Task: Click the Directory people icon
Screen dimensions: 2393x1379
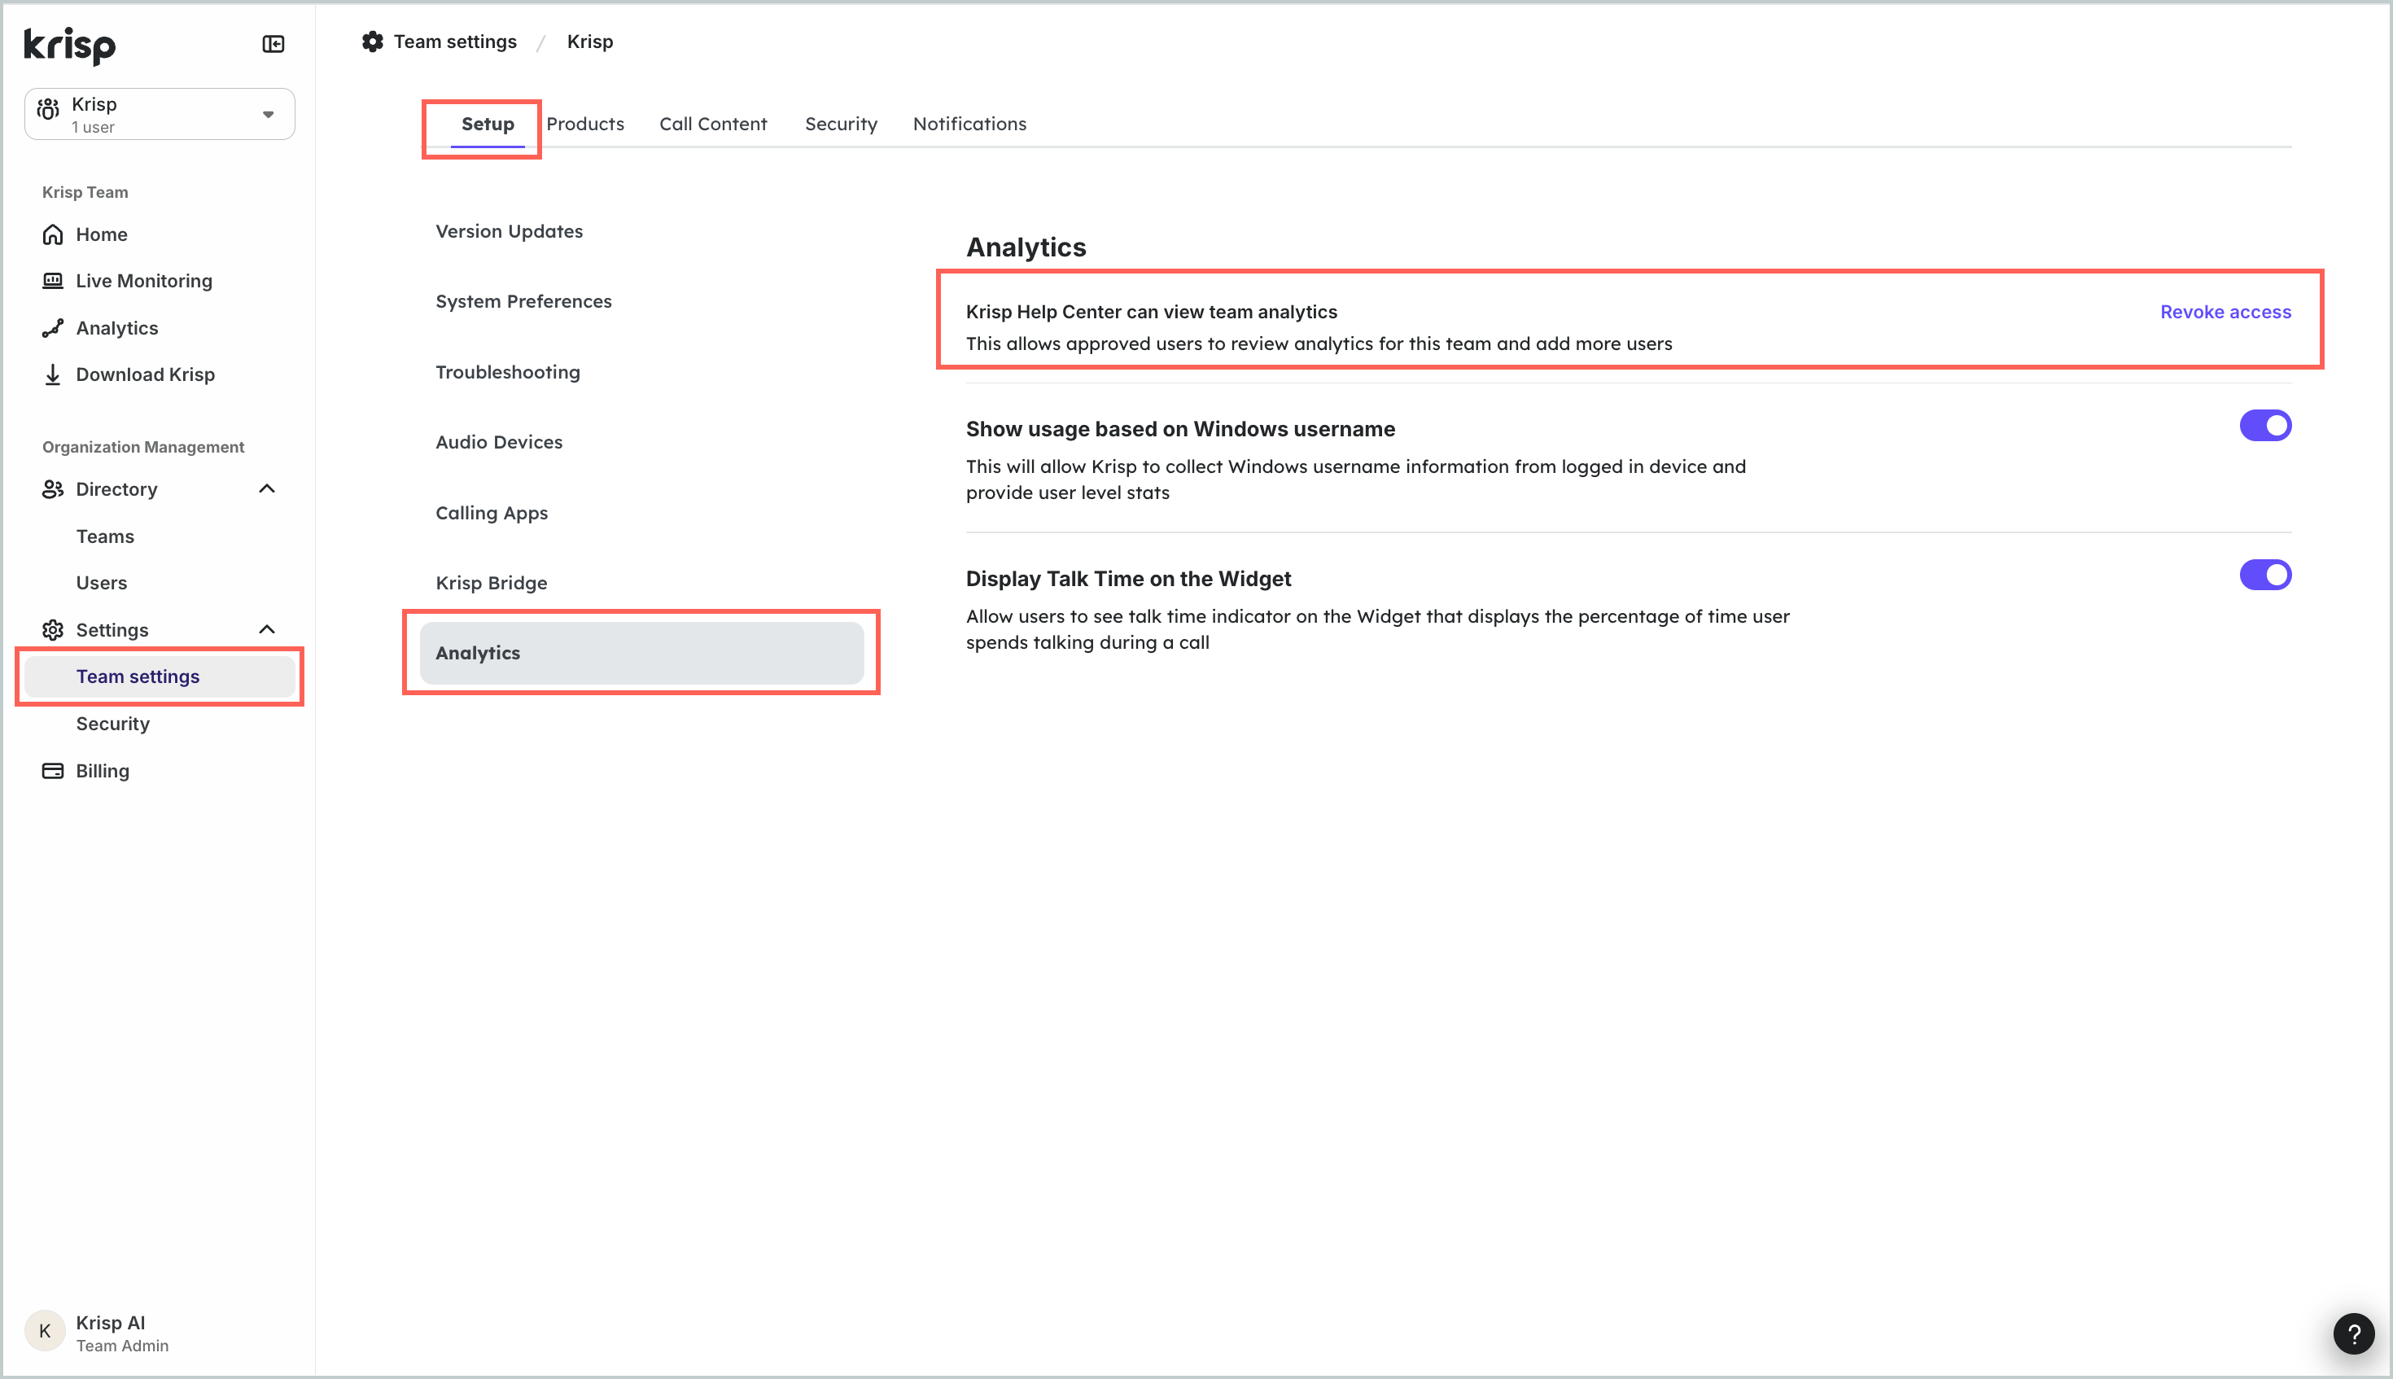Action: pos(53,488)
